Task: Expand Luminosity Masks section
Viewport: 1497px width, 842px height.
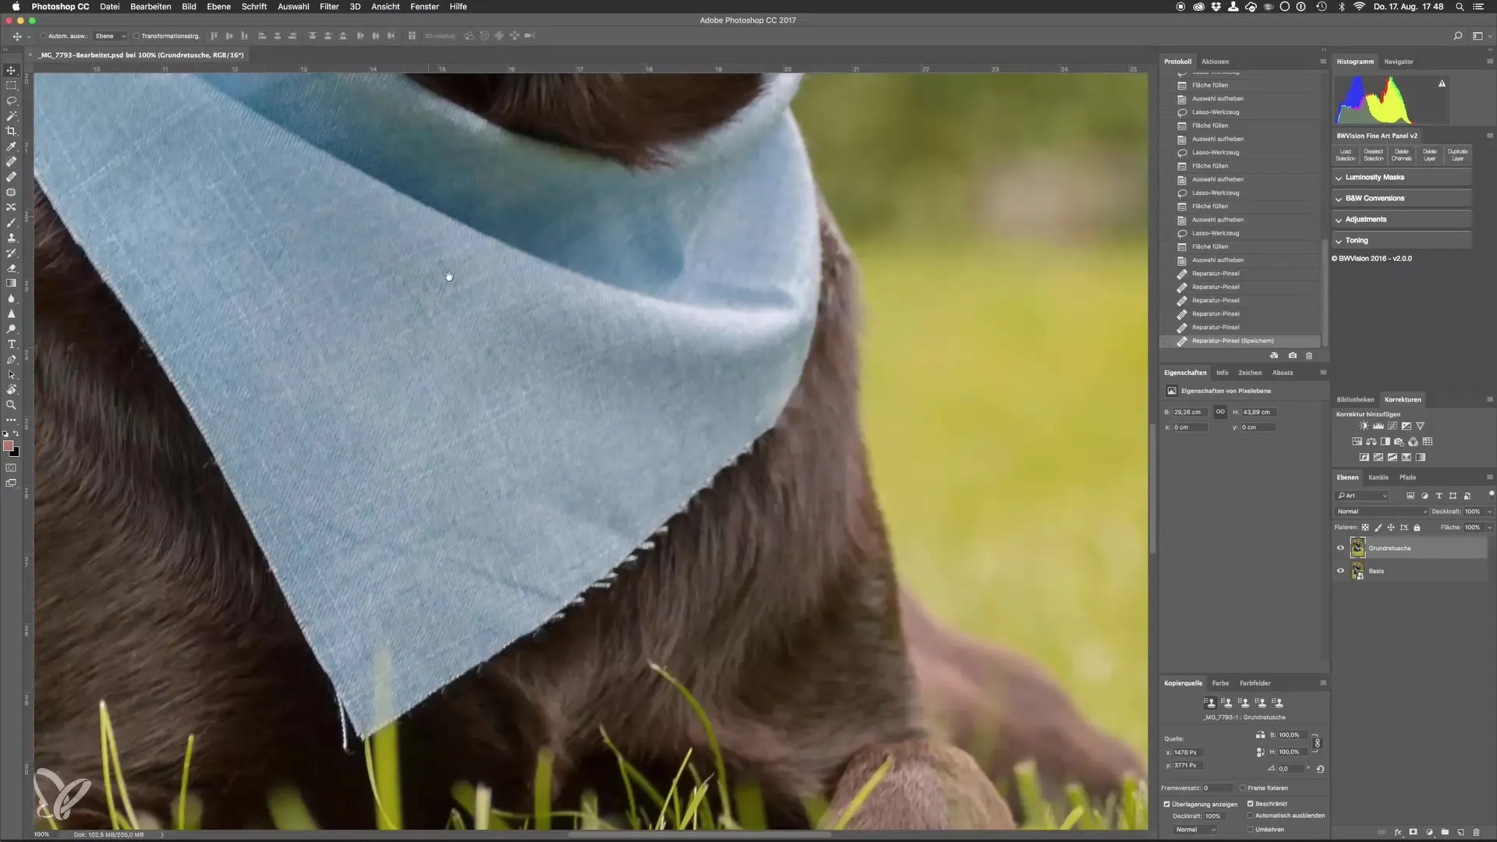Action: tap(1402, 178)
